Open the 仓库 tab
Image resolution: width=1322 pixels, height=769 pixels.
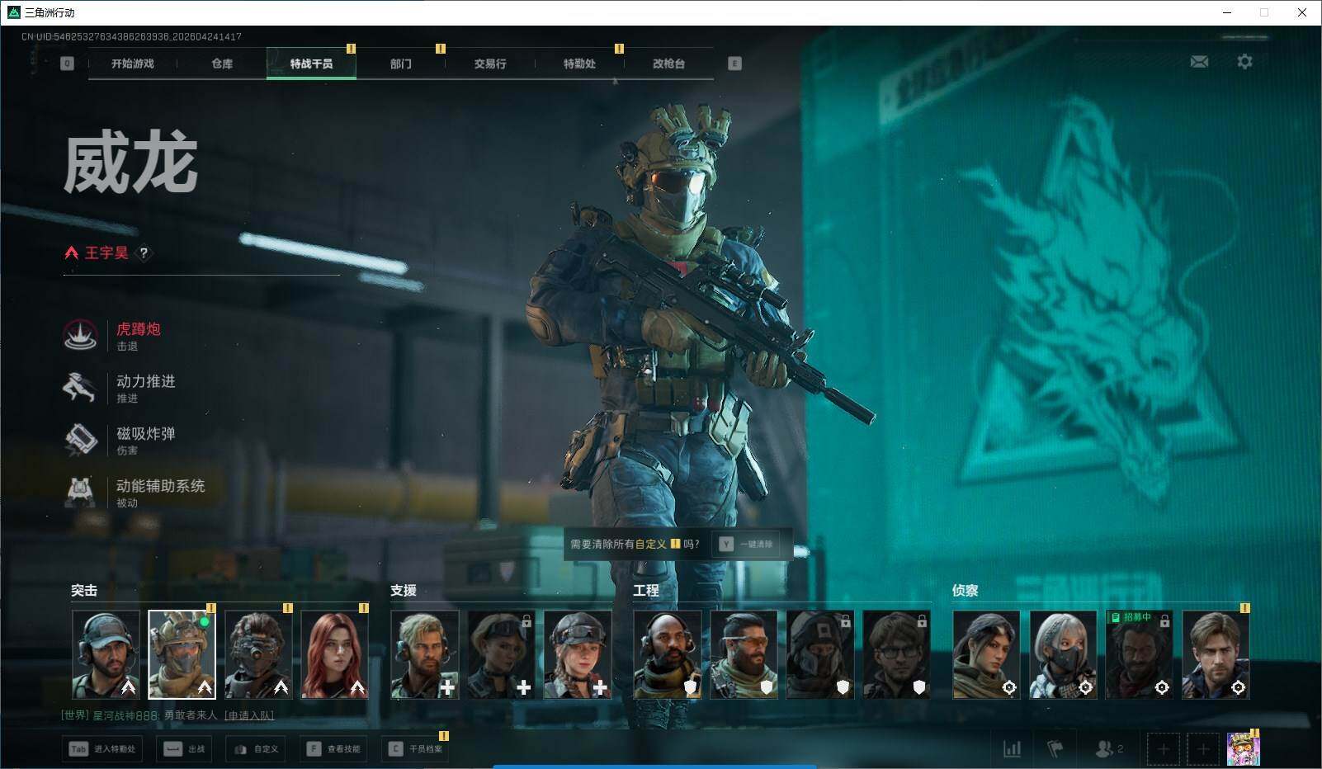tap(222, 64)
